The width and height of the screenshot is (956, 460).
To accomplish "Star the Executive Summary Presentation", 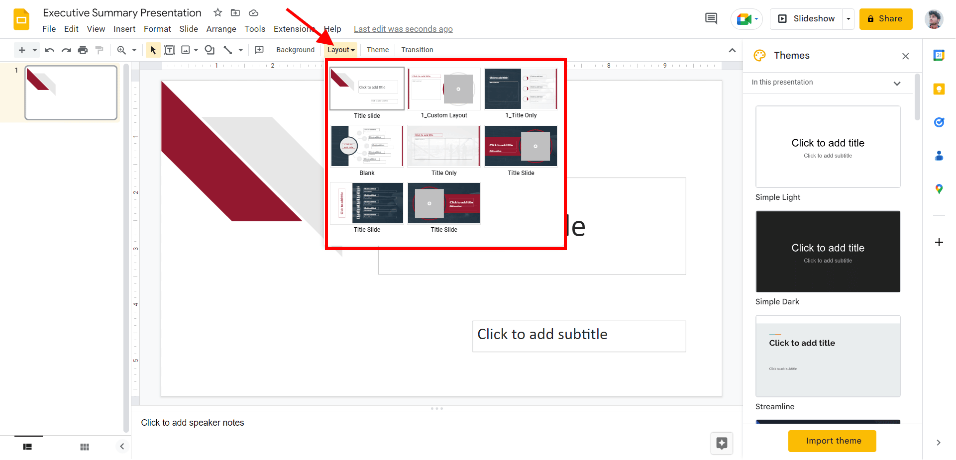I will (x=217, y=13).
